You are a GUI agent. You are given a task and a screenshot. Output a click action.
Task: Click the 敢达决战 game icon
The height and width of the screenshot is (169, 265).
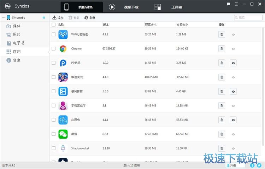(63, 77)
